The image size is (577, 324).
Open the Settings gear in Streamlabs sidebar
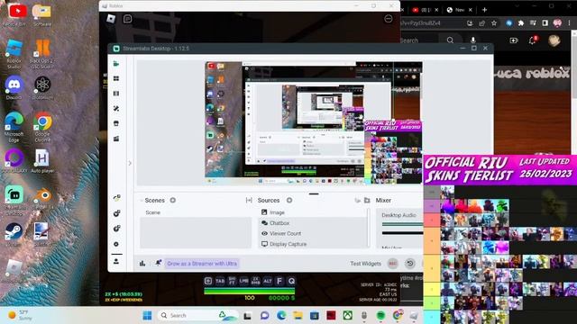coord(116,244)
